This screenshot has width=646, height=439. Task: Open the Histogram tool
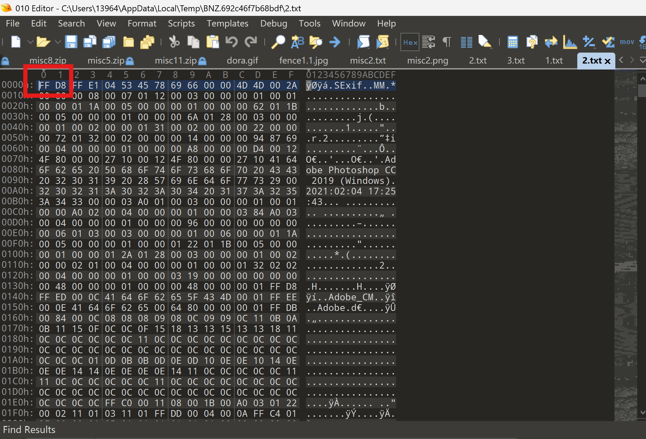pos(570,42)
